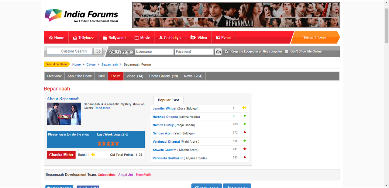Open the Event section
This screenshot has width=389, height=188.
pyautogui.click(x=223, y=38)
